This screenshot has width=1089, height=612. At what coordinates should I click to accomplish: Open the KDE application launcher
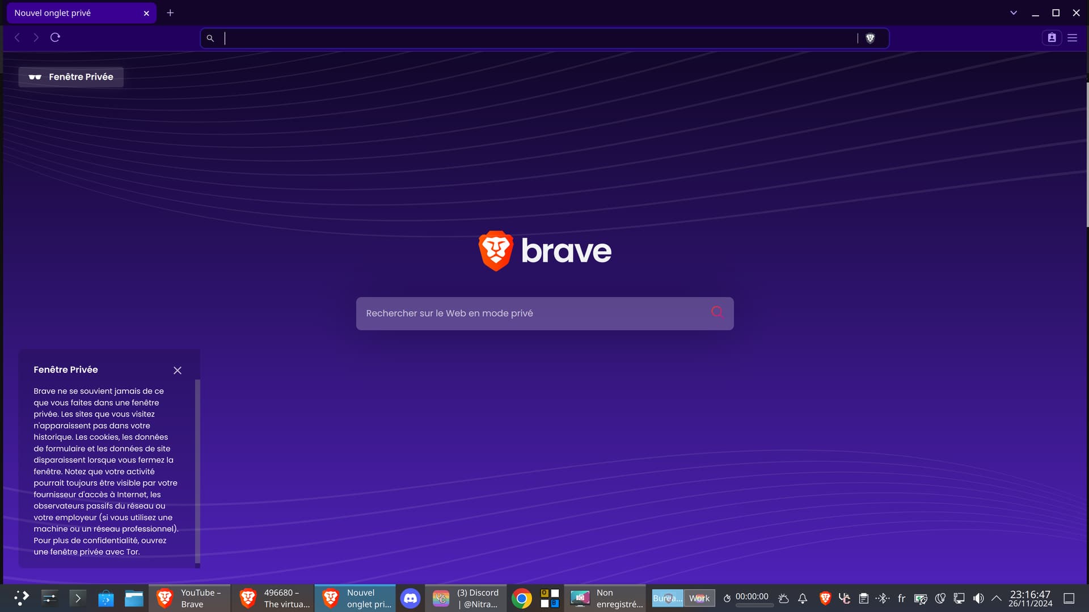(x=22, y=598)
